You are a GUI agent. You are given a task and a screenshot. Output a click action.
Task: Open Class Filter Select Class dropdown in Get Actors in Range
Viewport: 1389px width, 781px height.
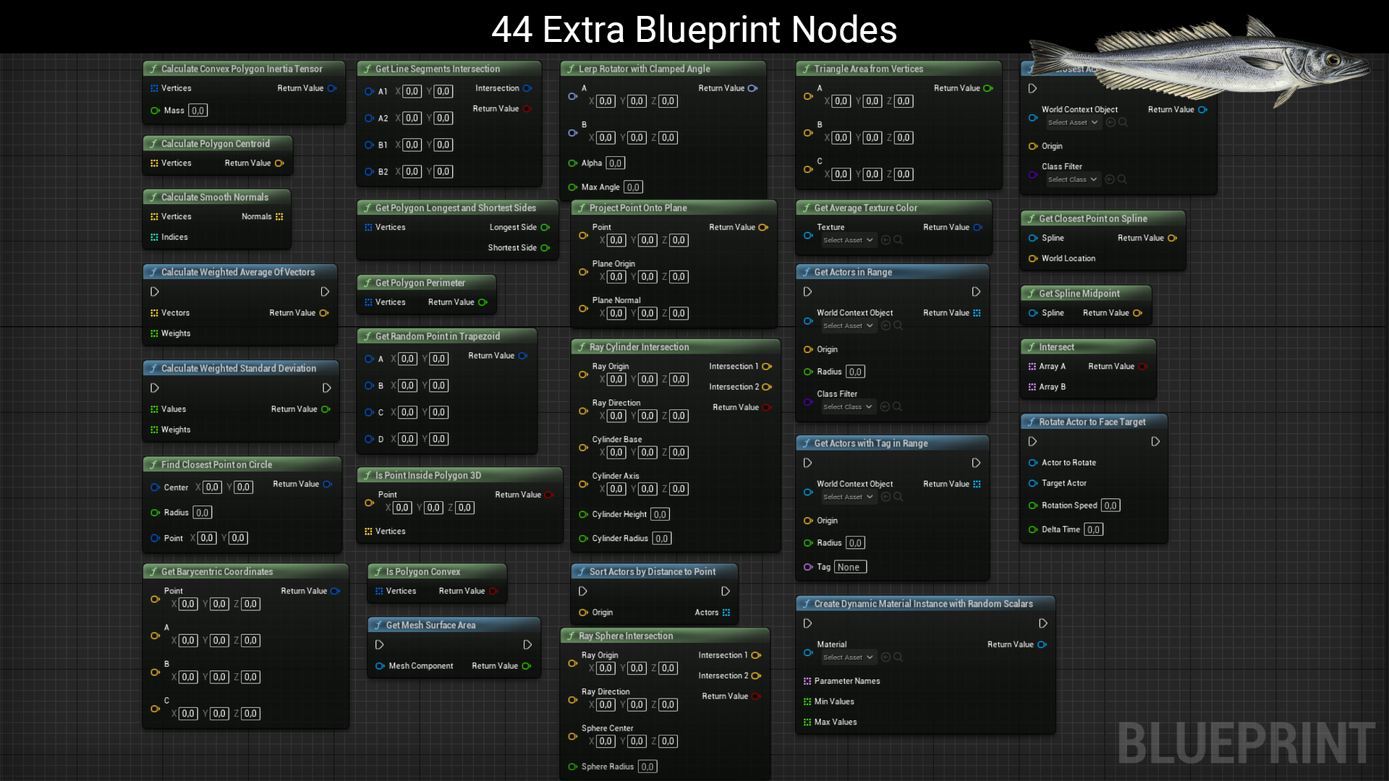point(848,407)
